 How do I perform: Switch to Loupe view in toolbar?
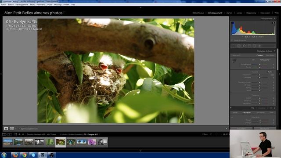(x=6, y=129)
